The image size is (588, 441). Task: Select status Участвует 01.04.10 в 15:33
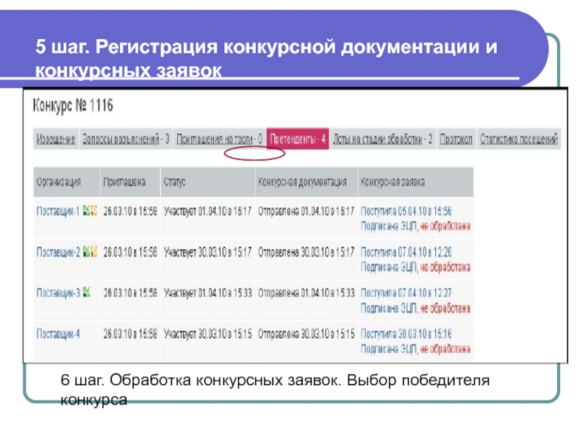click(x=208, y=293)
